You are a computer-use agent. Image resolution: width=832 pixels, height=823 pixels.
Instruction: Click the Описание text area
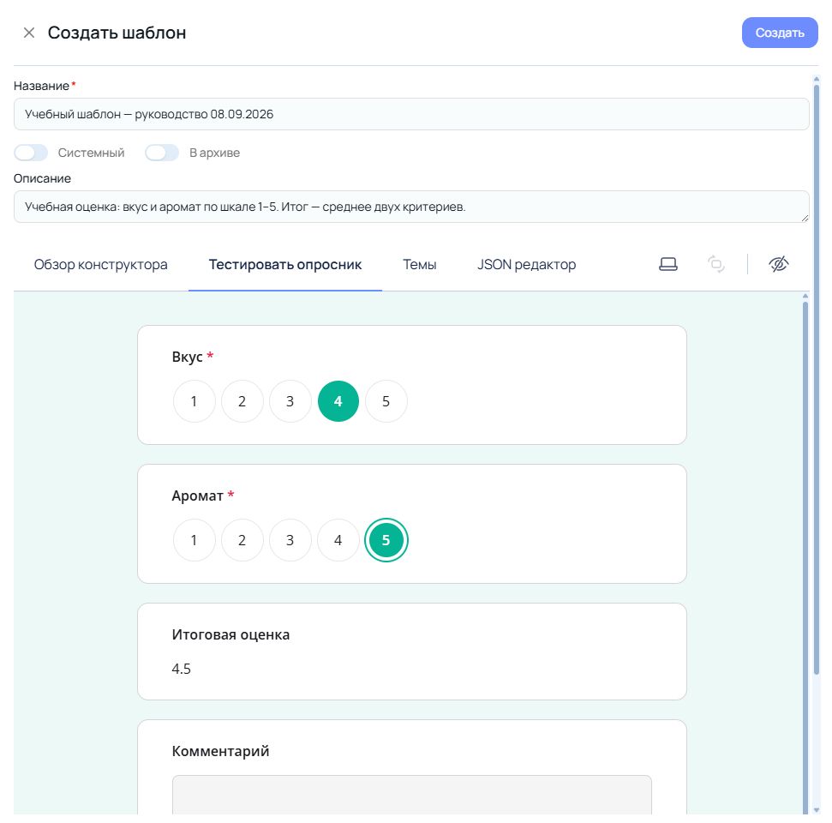pos(411,207)
